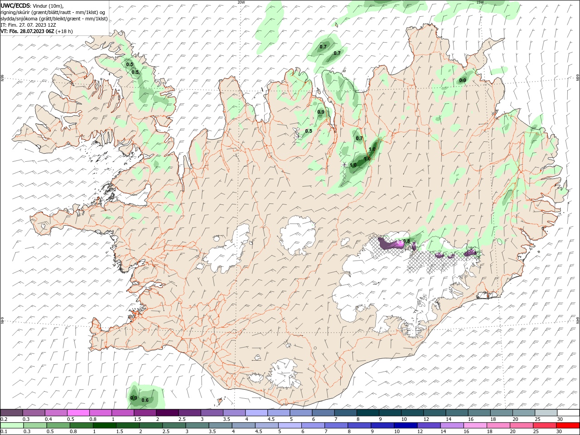Select the darkest green swatch labeled 1, lower row
Screen dimensions: 580x435
[104, 425]
